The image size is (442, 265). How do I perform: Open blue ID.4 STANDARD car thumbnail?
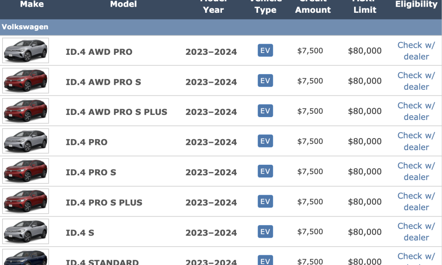pyautogui.click(x=26, y=257)
